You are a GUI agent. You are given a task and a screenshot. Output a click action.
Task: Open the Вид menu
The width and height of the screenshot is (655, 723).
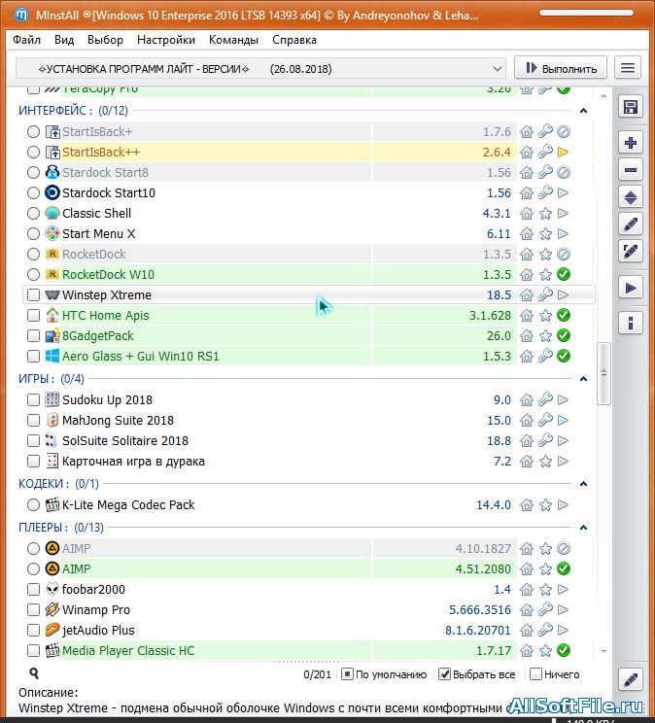pyautogui.click(x=64, y=40)
